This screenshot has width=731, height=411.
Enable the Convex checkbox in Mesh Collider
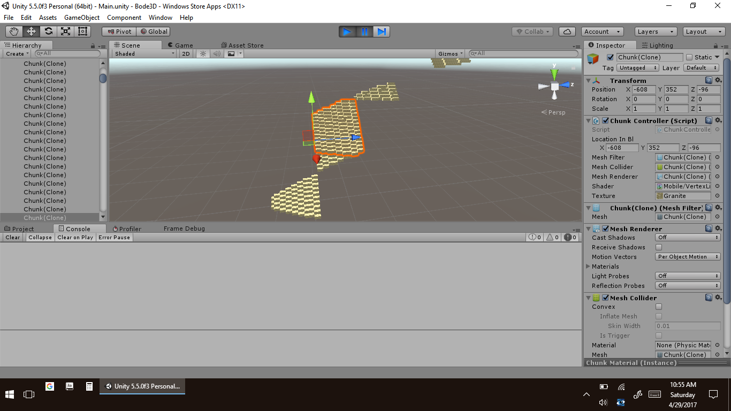pyautogui.click(x=659, y=307)
